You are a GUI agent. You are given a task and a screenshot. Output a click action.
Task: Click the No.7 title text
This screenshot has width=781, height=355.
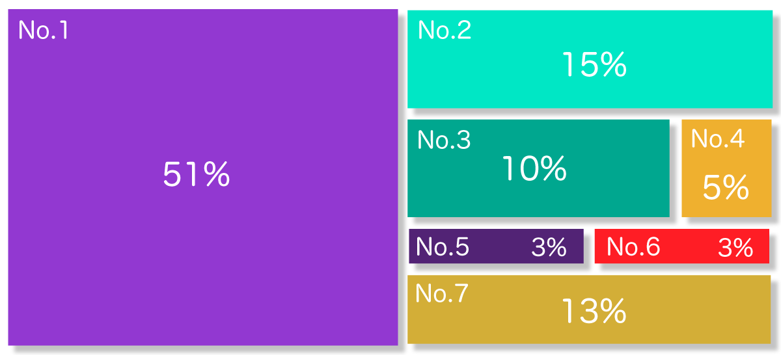pyautogui.click(x=441, y=294)
